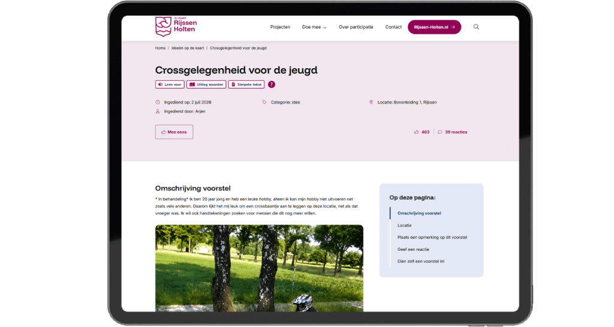Image resolution: width=614 pixels, height=327 pixels.
Task: Jump to Locatie section link
Action: [x=405, y=225]
